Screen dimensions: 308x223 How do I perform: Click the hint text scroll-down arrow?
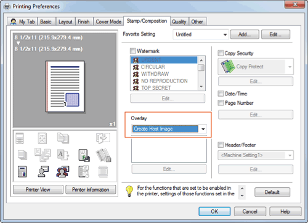pos(242,196)
